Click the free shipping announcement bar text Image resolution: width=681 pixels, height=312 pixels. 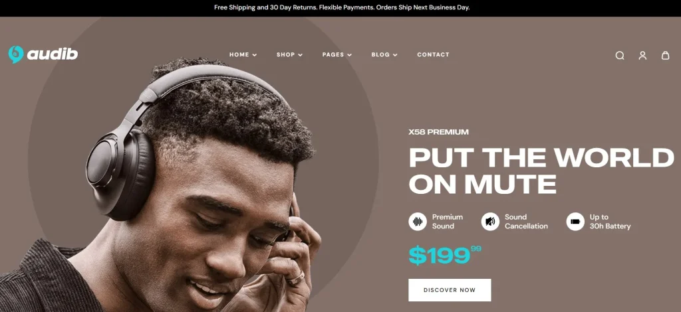click(342, 7)
